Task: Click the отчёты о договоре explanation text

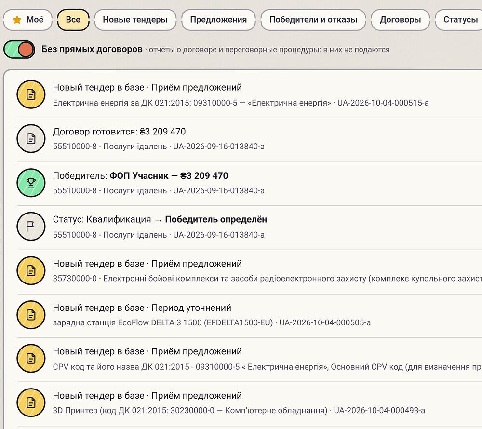Action: click(x=269, y=50)
